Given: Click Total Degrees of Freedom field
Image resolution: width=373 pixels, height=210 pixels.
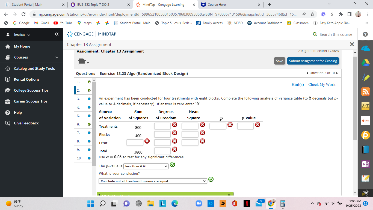Looking at the screenshot, I should (162, 151).
